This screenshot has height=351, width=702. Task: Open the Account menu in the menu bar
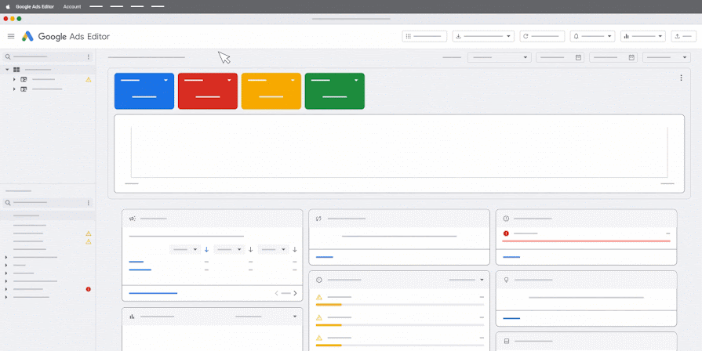coord(72,7)
